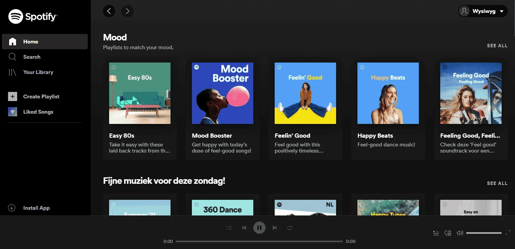Image resolution: width=515 pixels, height=249 pixels.
Task: Click the Install App download icon
Action: tap(12, 208)
